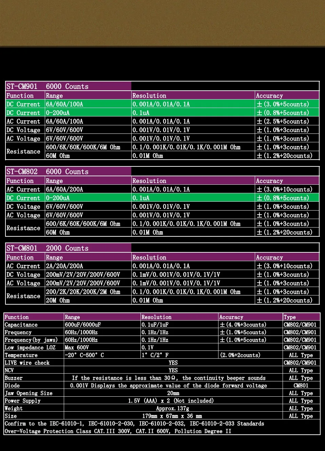Viewport: 325px width, 451px height.
Task: Click the "Type" column header
Action: click(x=290, y=317)
